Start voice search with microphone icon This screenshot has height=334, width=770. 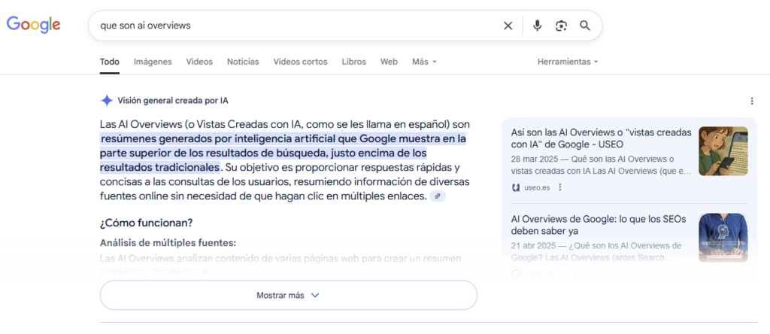[x=537, y=26]
